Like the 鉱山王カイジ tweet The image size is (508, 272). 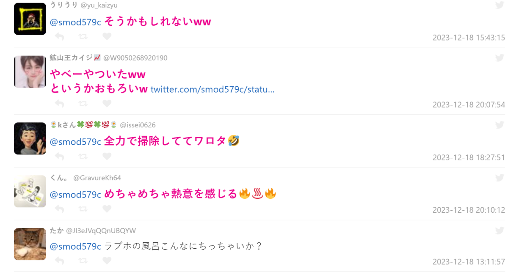pos(107,104)
